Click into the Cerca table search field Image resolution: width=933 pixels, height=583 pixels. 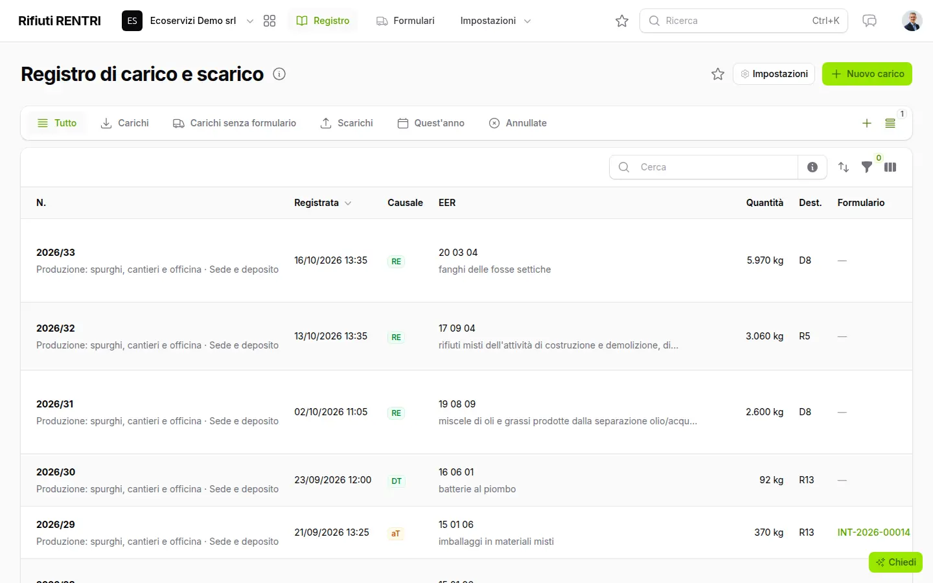tap(704, 167)
